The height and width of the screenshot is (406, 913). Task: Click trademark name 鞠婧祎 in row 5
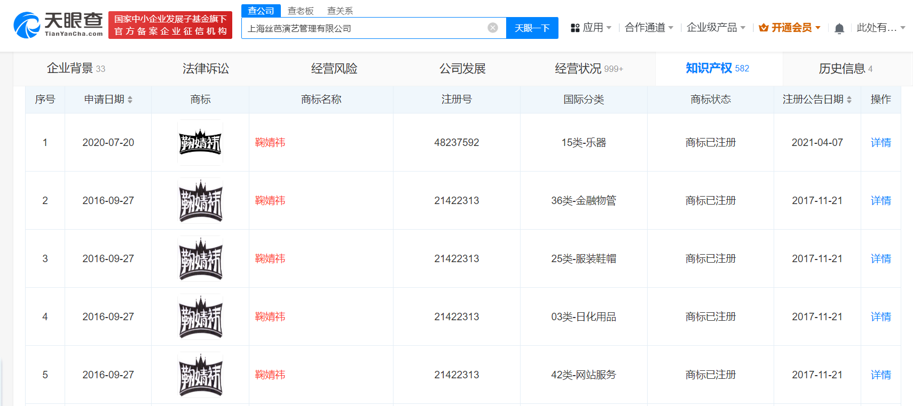(x=270, y=375)
